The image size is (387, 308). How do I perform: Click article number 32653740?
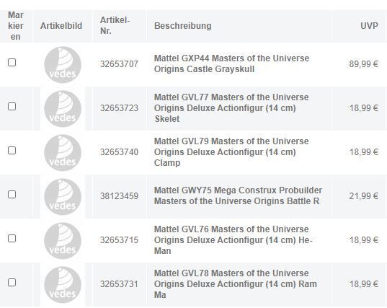tap(119, 152)
